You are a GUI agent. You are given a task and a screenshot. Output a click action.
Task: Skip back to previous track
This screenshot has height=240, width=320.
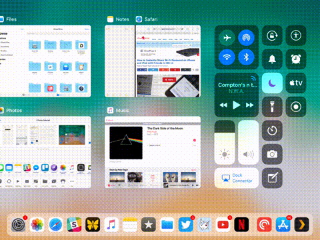(223, 105)
